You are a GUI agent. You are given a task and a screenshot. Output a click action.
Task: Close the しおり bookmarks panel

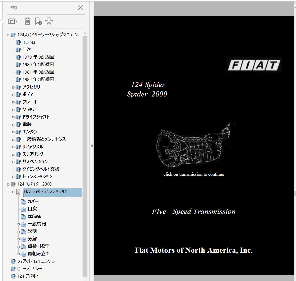[x=80, y=8]
